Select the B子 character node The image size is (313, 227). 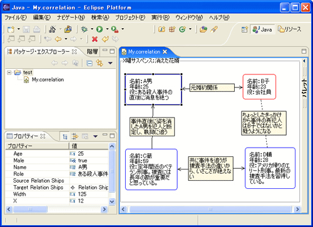[x=259, y=86]
